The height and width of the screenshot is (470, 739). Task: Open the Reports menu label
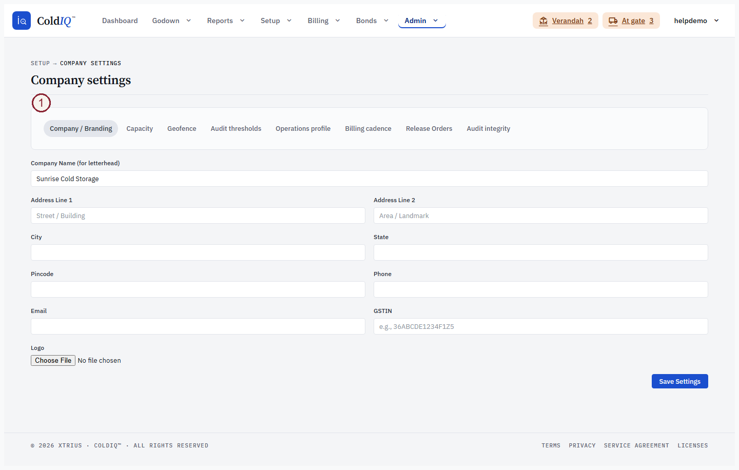click(x=220, y=21)
